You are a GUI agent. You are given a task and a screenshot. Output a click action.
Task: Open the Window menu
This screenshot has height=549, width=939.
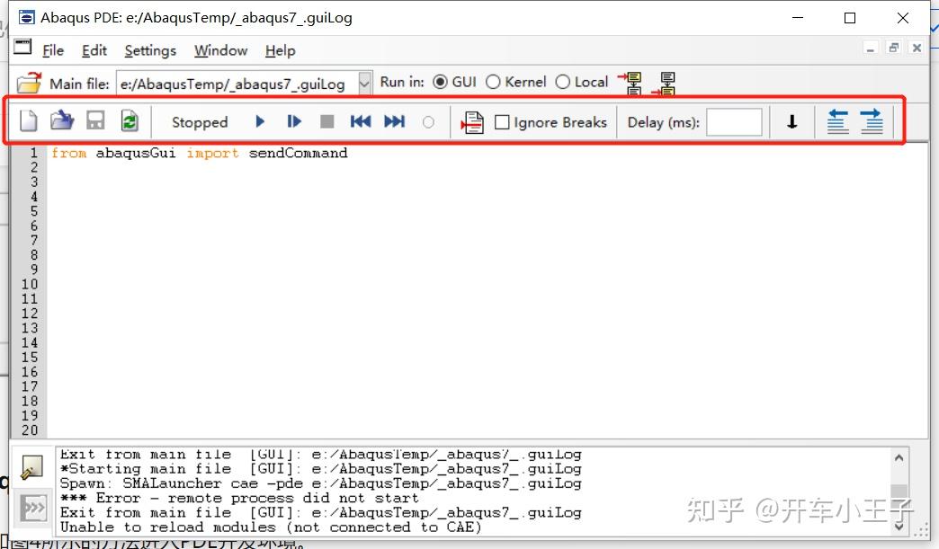(220, 50)
